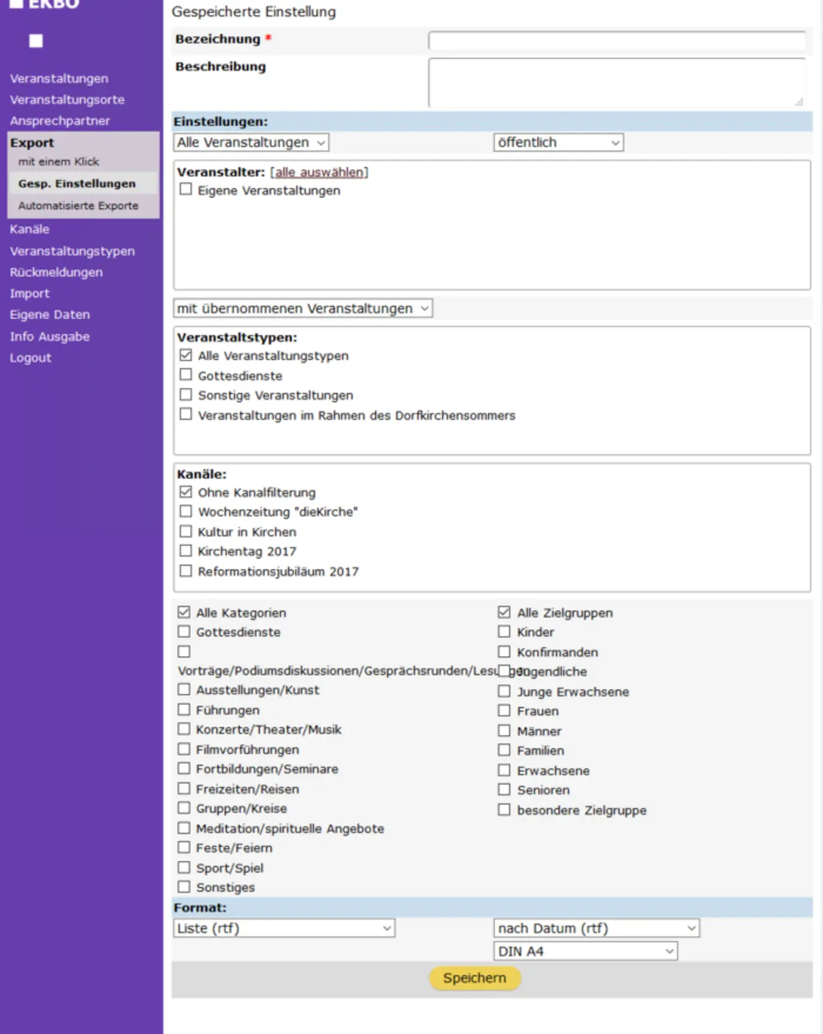Check 'Kirchentag 2017' channel
The width and height of the screenshot is (823, 1034).
(186, 550)
